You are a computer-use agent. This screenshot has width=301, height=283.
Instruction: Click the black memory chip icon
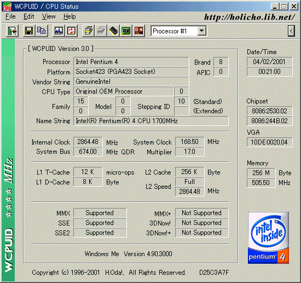(x=113, y=31)
